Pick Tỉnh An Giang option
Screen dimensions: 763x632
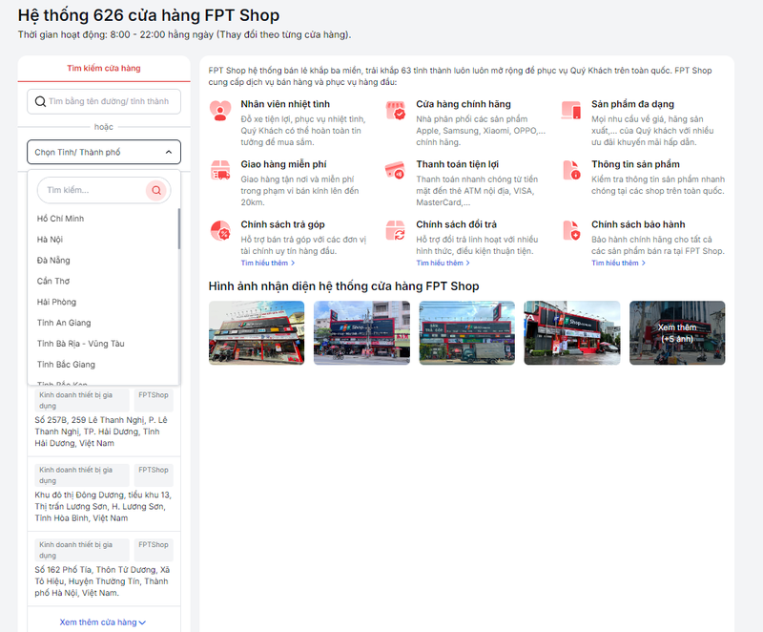pos(103,323)
